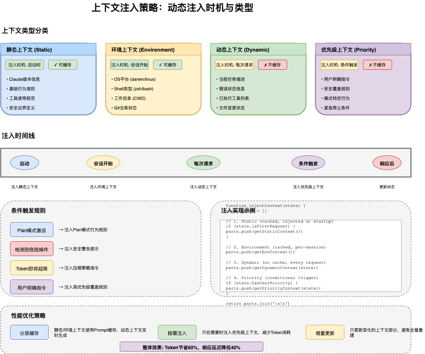
Task: Click the 环境上下文 (Environment) card header
Action: [x=153, y=49]
